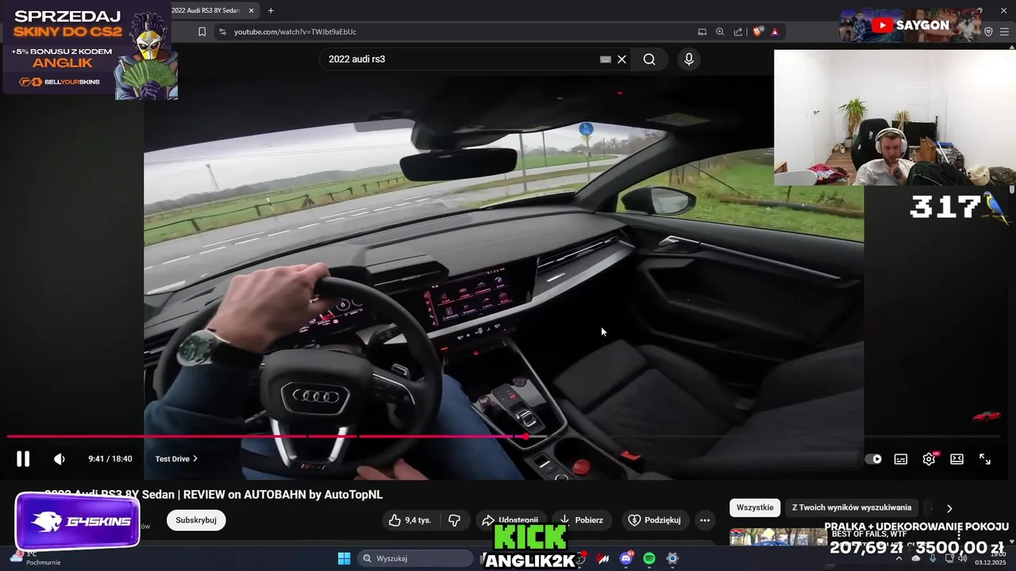Screen dimensions: 1016x571
Task: Open the weather widget Pochmurnie
Action: pyautogui.click(x=36, y=558)
